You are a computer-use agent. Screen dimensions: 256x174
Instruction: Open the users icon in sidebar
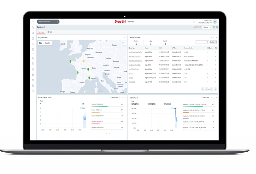(x=33, y=85)
